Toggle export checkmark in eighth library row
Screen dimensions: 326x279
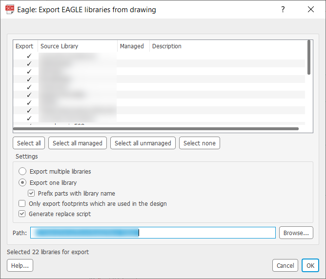point(29,110)
